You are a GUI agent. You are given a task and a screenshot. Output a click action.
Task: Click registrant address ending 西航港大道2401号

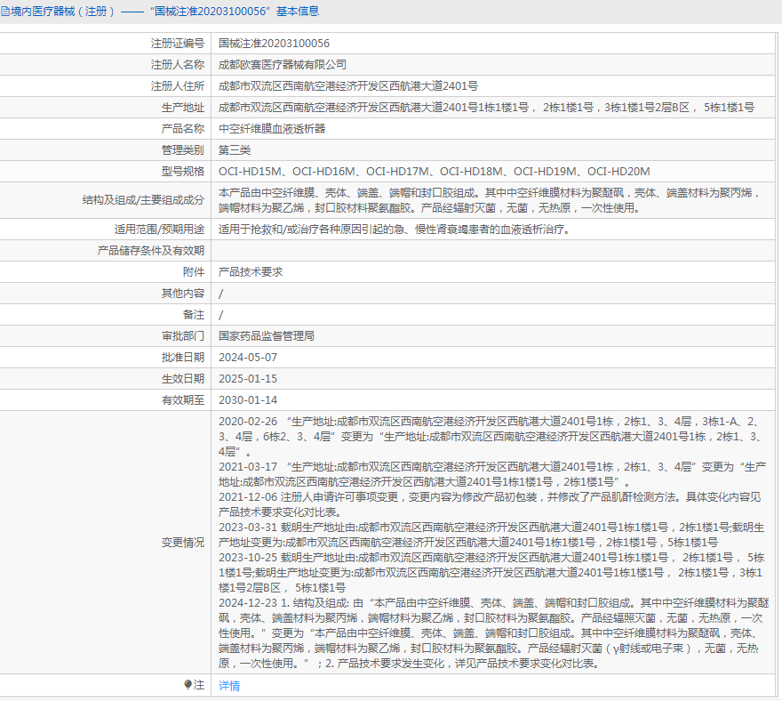pos(348,86)
